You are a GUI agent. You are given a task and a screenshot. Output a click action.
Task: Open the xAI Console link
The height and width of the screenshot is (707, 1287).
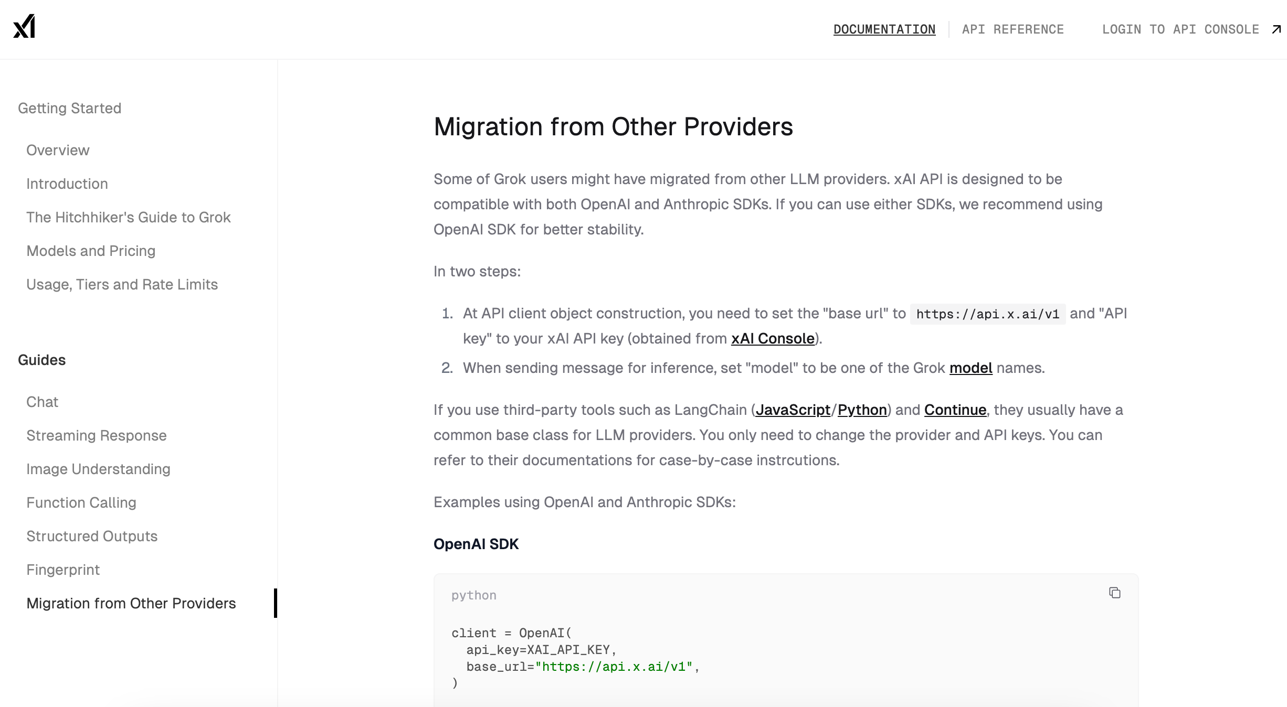point(773,339)
